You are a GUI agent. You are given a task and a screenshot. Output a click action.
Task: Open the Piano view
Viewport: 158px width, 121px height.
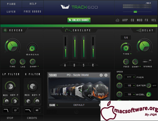[x=11, y=4]
